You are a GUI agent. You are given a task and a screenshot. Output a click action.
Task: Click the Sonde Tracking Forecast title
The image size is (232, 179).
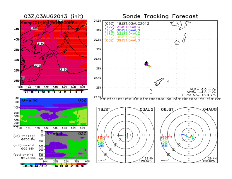tap(160, 16)
